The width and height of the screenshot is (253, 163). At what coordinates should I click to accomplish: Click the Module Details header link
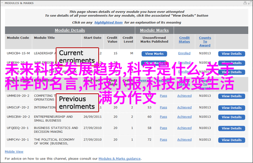click(x=70, y=30)
